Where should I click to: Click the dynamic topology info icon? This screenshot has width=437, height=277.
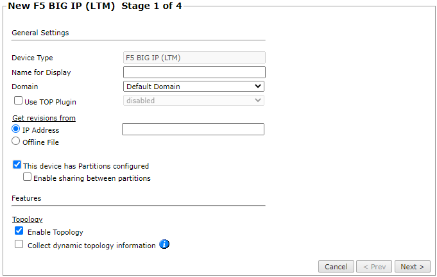[164, 244]
